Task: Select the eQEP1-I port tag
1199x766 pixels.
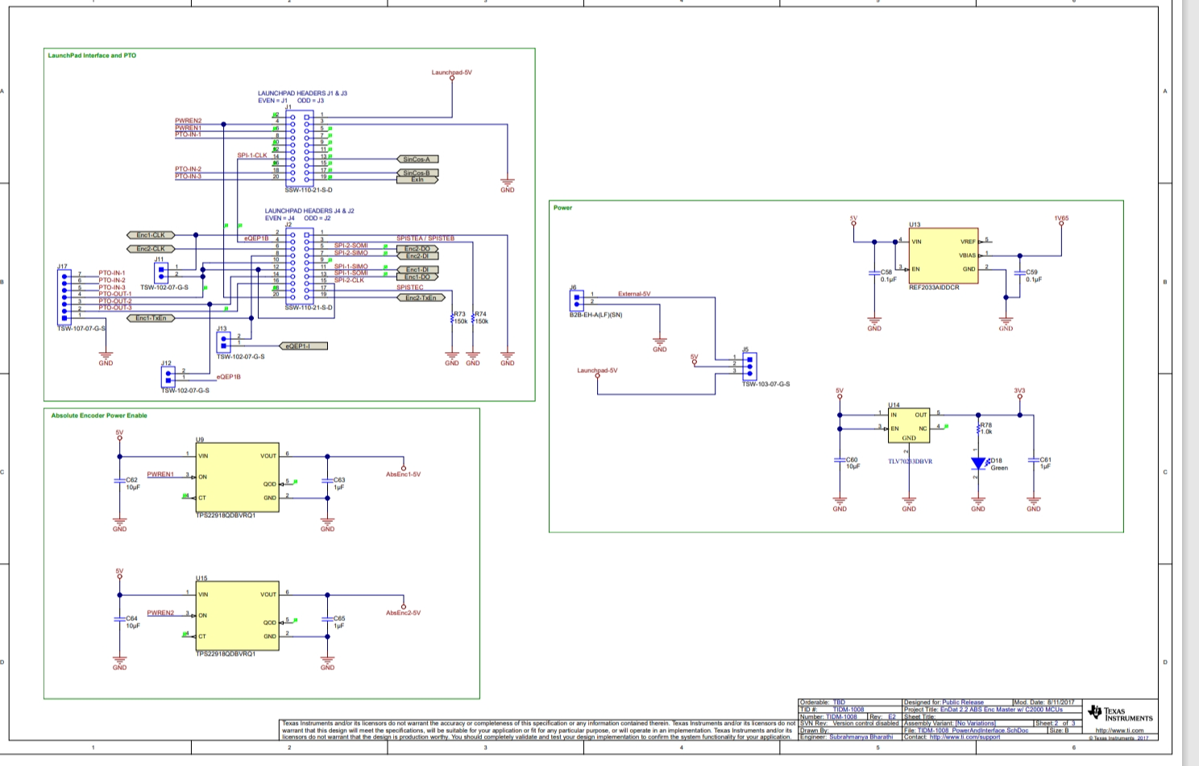Action: 303,346
